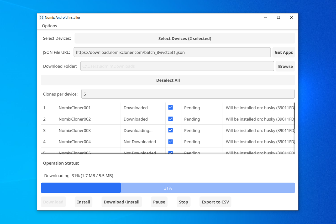
Task: Click the Nomix app icon in title bar
Action: click(41, 18)
